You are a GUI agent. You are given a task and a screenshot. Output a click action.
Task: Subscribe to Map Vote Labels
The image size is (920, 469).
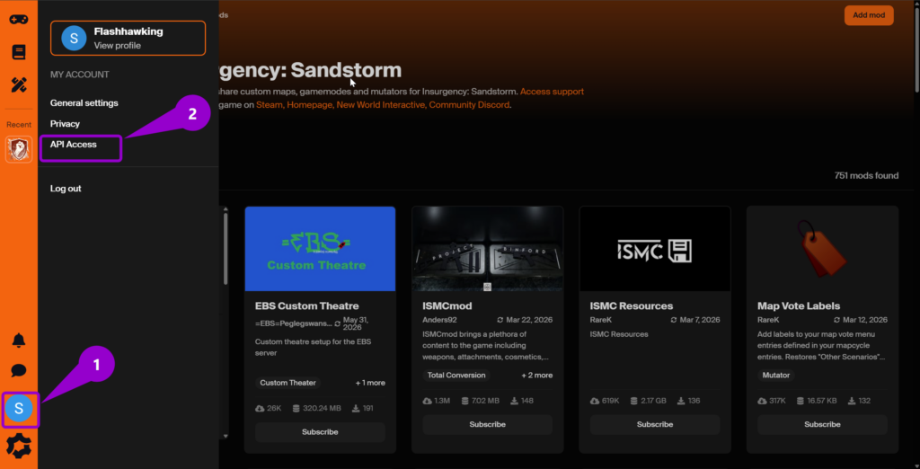tap(823, 424)
